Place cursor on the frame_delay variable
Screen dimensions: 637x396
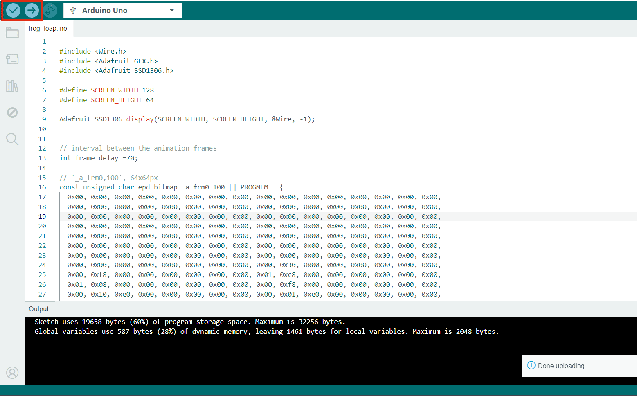pos(97,158)
